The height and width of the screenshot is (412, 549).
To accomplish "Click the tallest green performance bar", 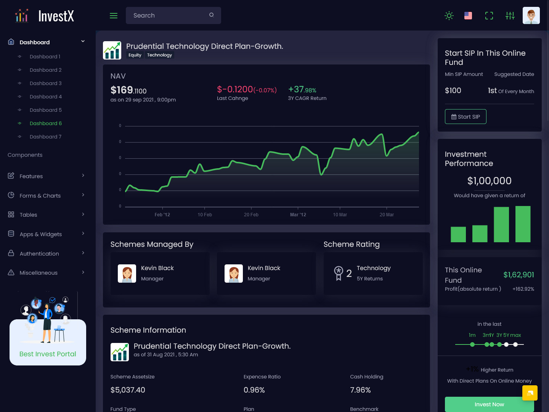I will tap(523, 224).
